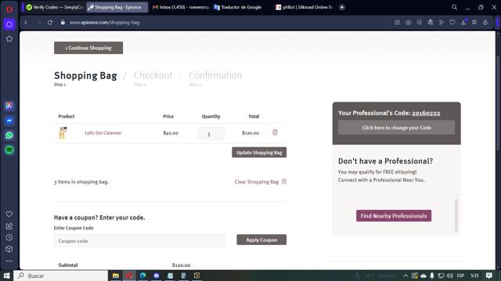The image size is (501, 281).
Task: Switch to the Gmail Inbox tab
Action: (x=181, y=7)
